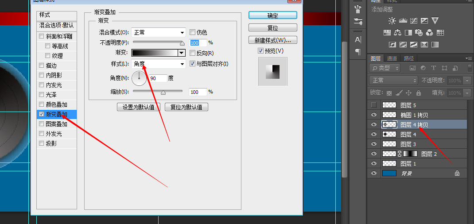The height and width of the screenshot is (224, 474).
Task: Add a Photo Filter adjustment
Action: [x=419, y=32]
